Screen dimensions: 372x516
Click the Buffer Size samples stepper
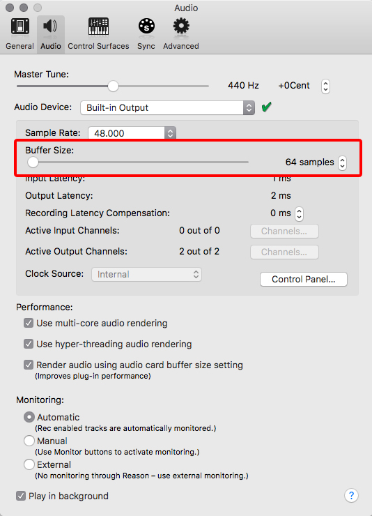342,162
